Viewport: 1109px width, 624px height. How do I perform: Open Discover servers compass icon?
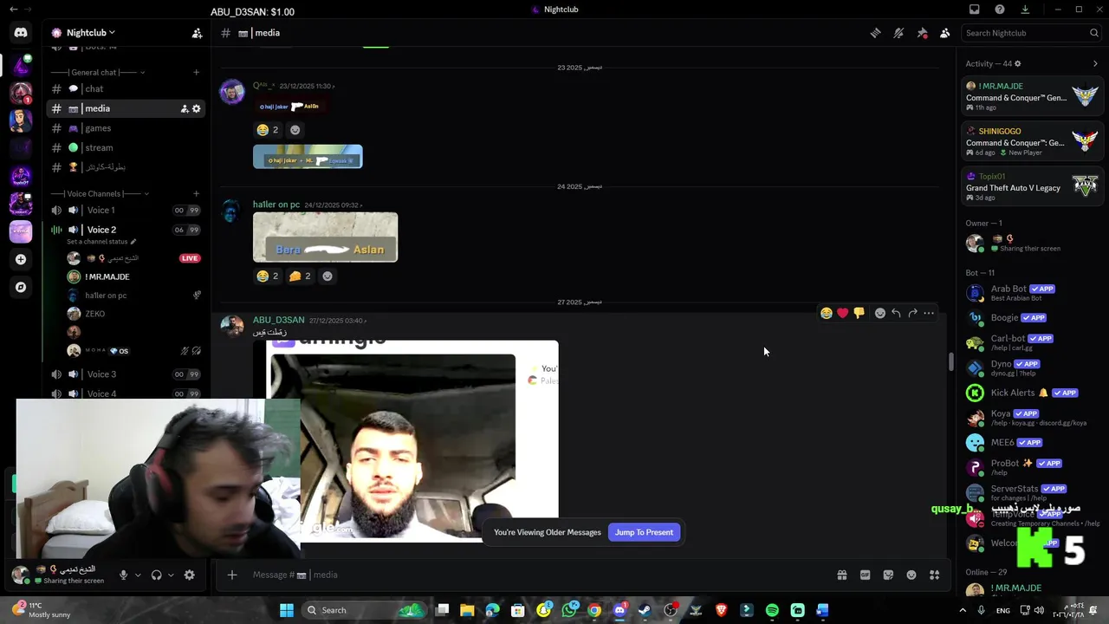tap(21, 287)
